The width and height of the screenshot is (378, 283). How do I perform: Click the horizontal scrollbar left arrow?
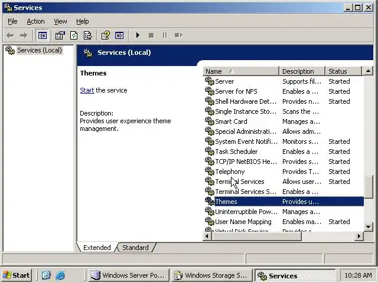click(207, 236)
